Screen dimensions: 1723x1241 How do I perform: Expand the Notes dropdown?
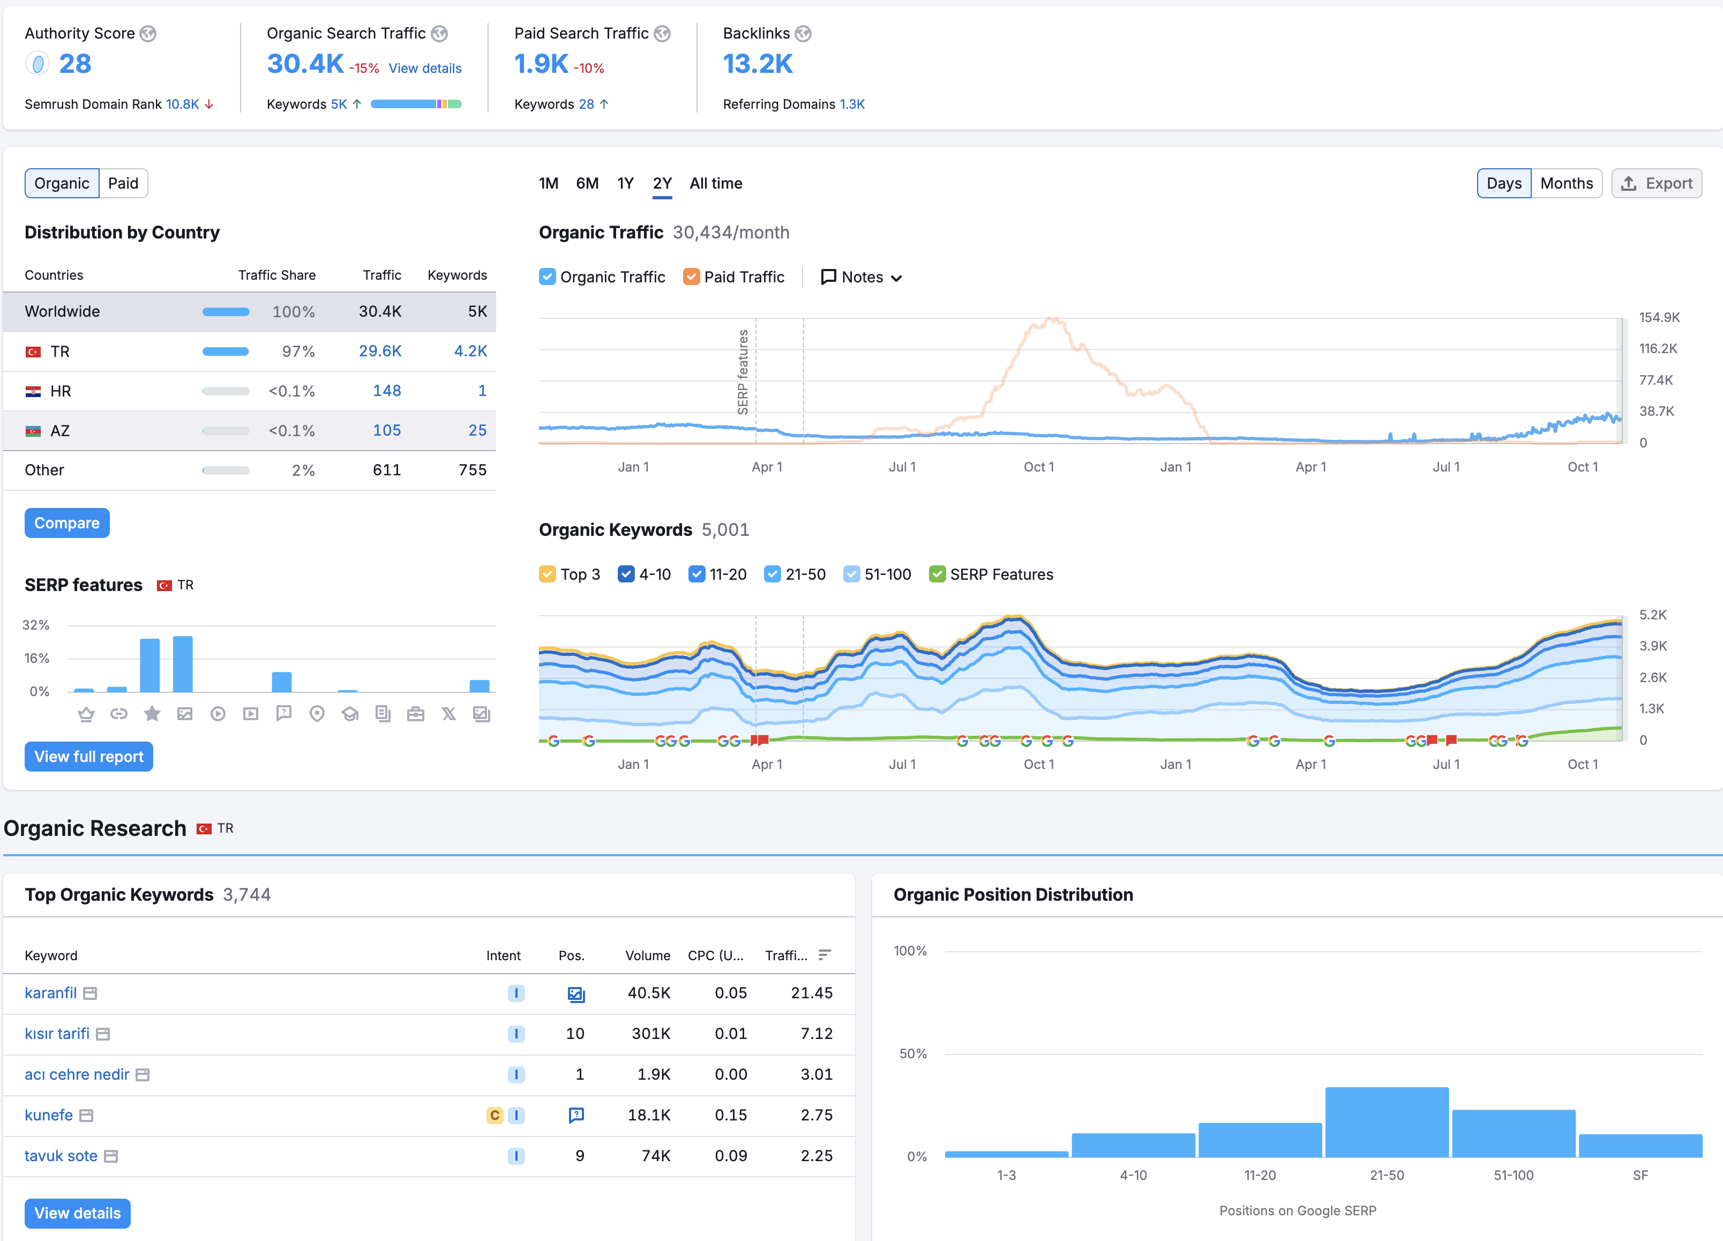[x=861, y=278]
